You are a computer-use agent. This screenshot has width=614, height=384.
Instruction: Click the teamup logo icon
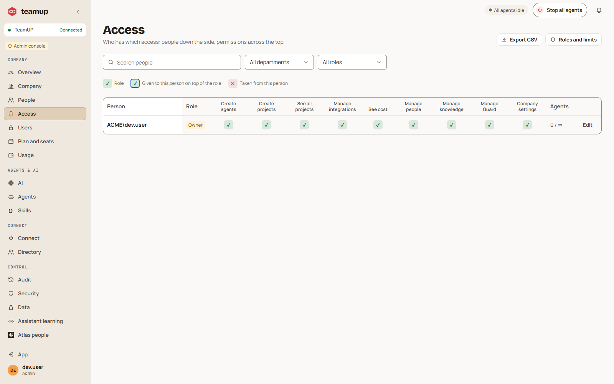(x=12, y=12)
